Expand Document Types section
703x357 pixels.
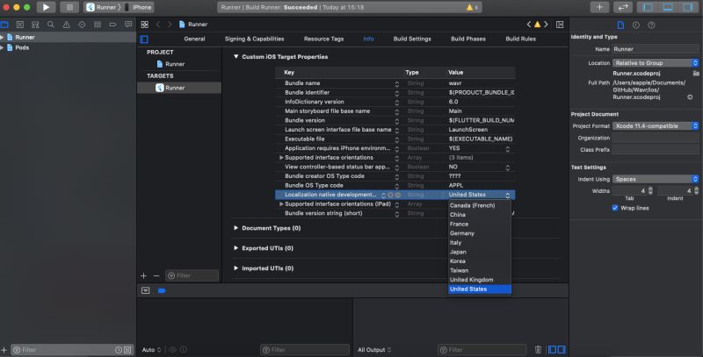pos(236,228)
